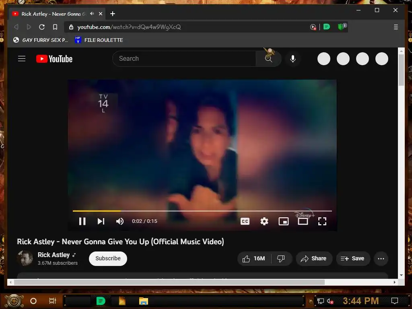Enable miniplayer mode

[284, 221]
